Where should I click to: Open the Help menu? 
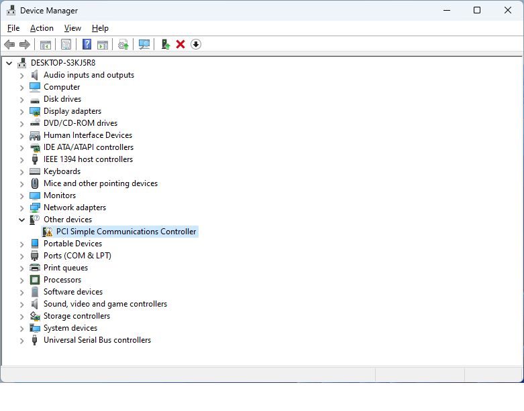pos(100,28)
